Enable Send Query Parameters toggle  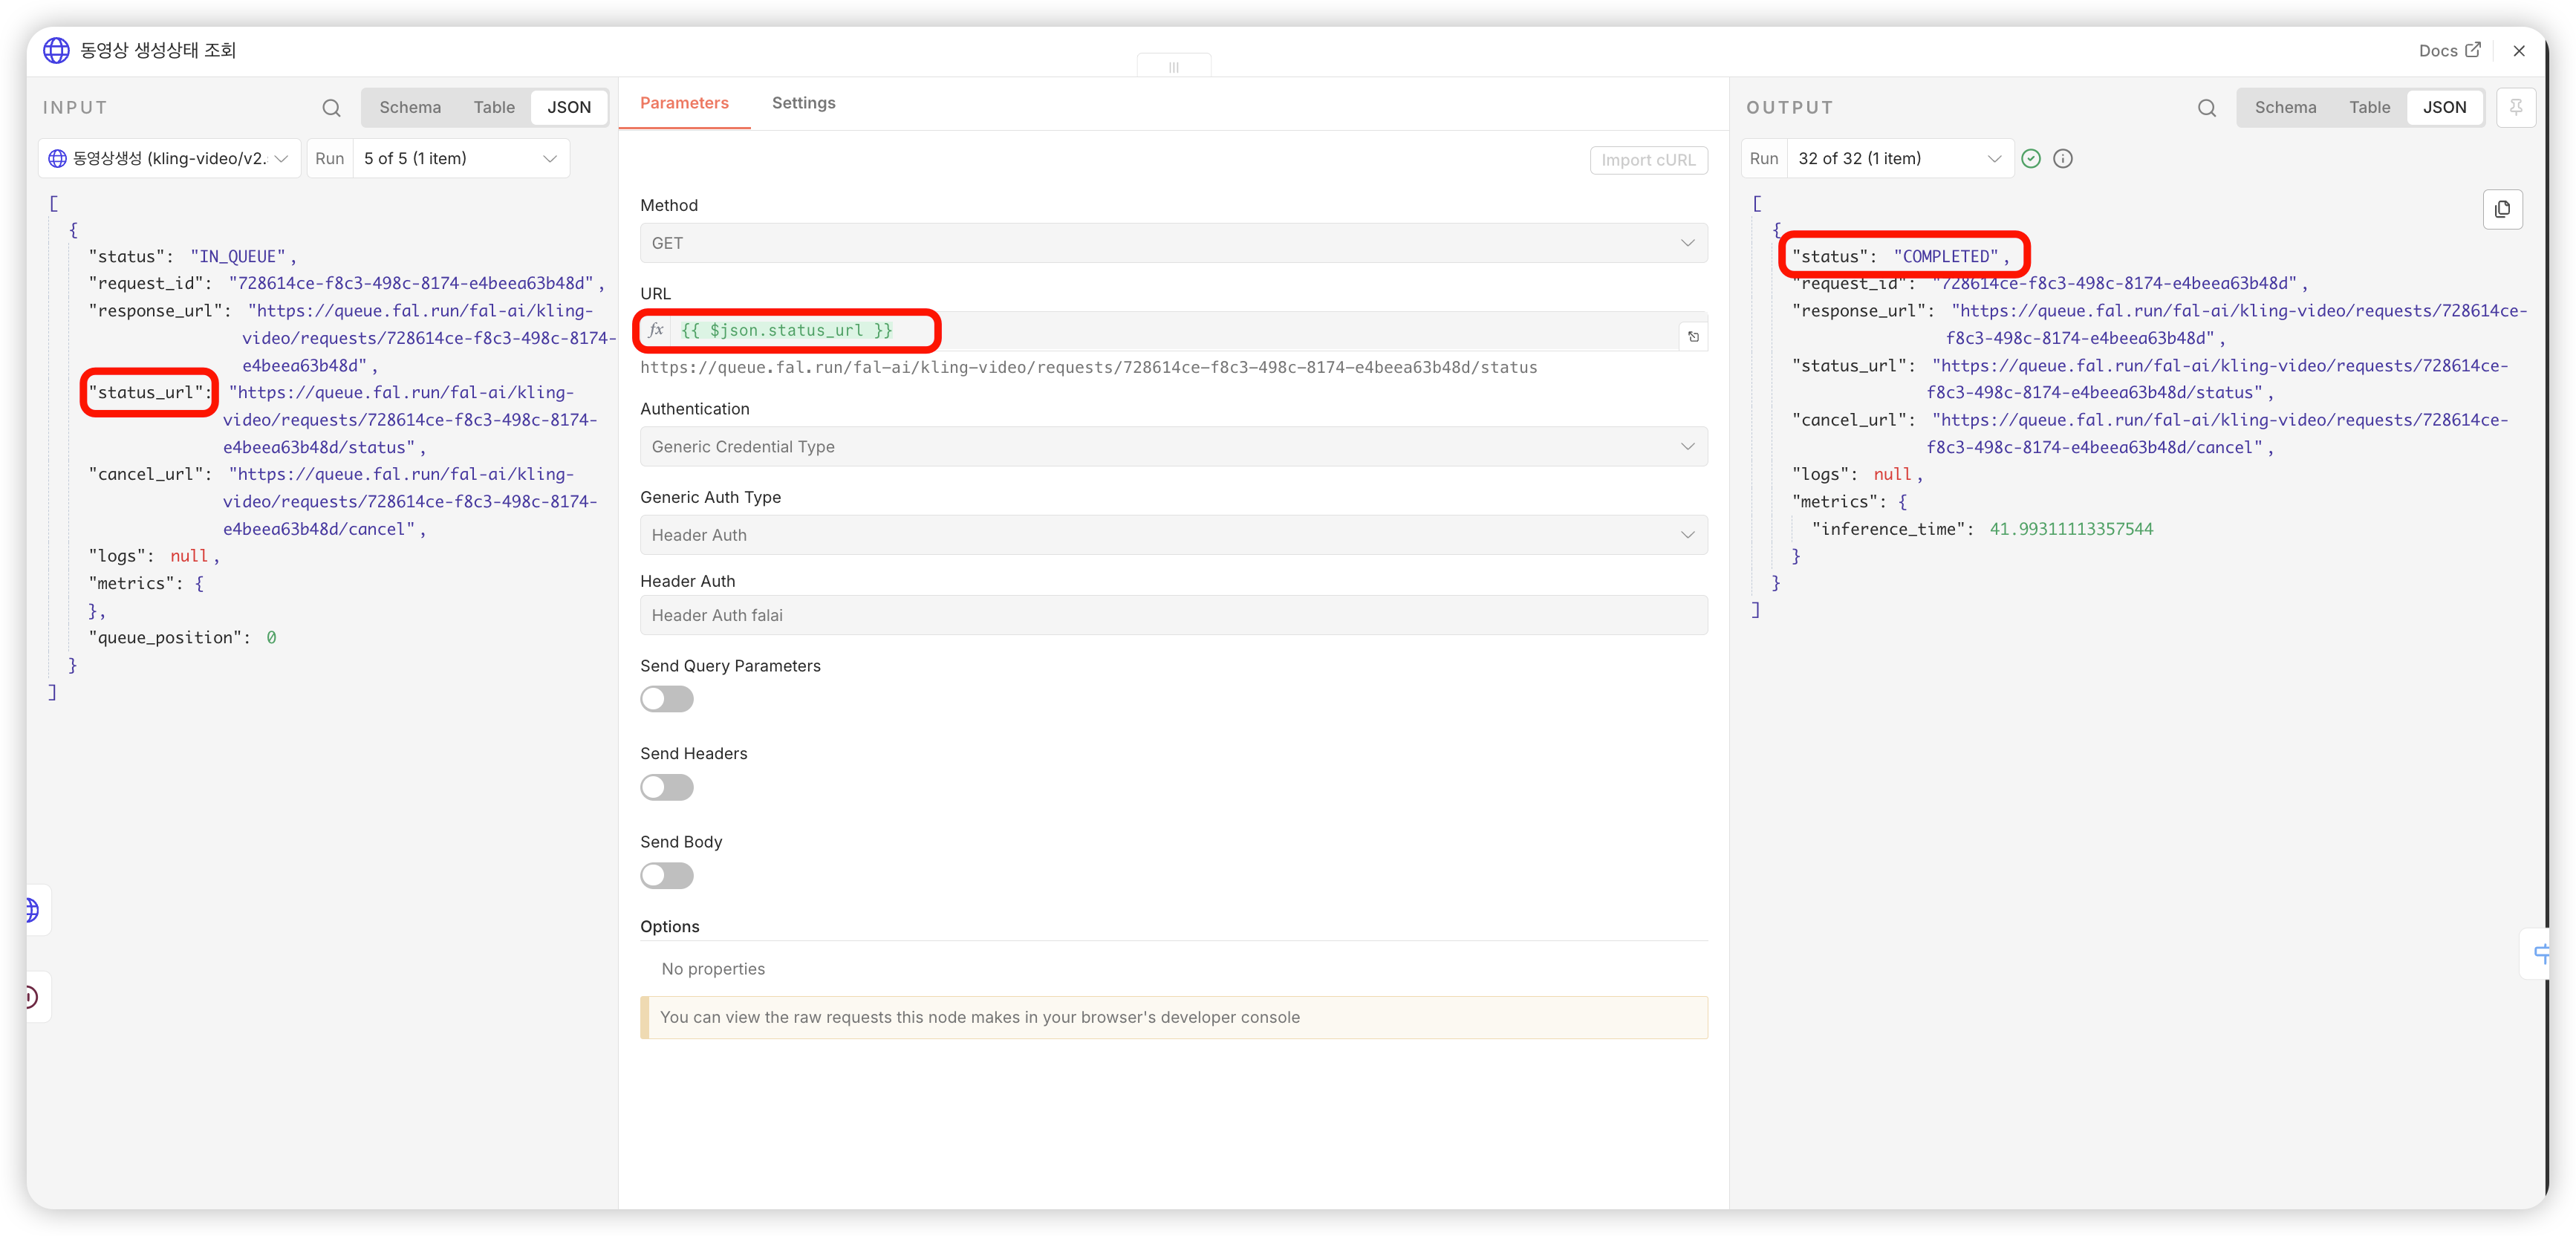pos(667,699)
